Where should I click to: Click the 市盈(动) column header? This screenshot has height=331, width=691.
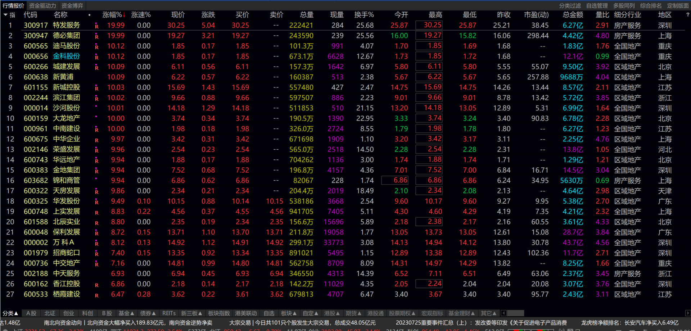536,15
